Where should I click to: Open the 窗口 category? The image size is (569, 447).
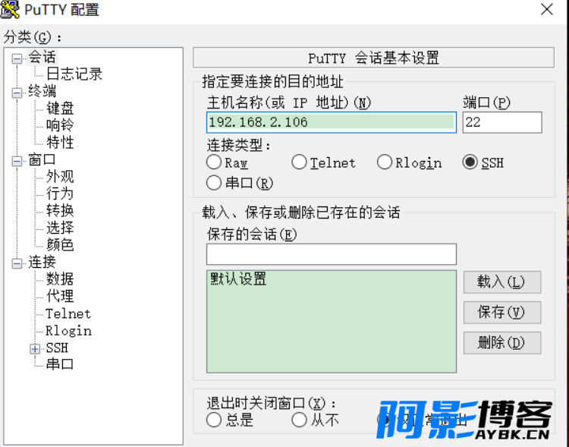tap(42, 159)
